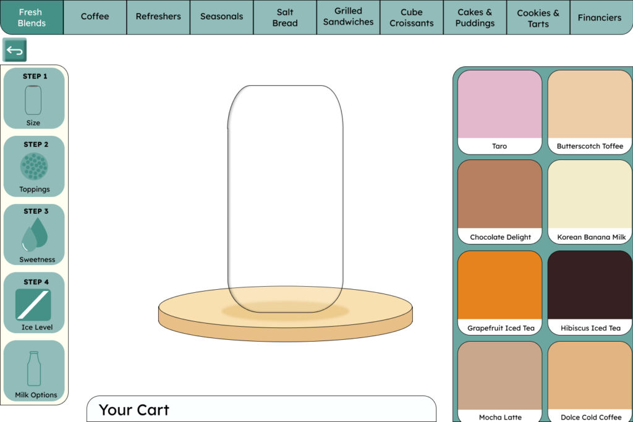Image resolution: width=633 pixels, height=422 pixels.
Task: Select Step 2 Toppings icon
Action: click(x=34, y=167)
